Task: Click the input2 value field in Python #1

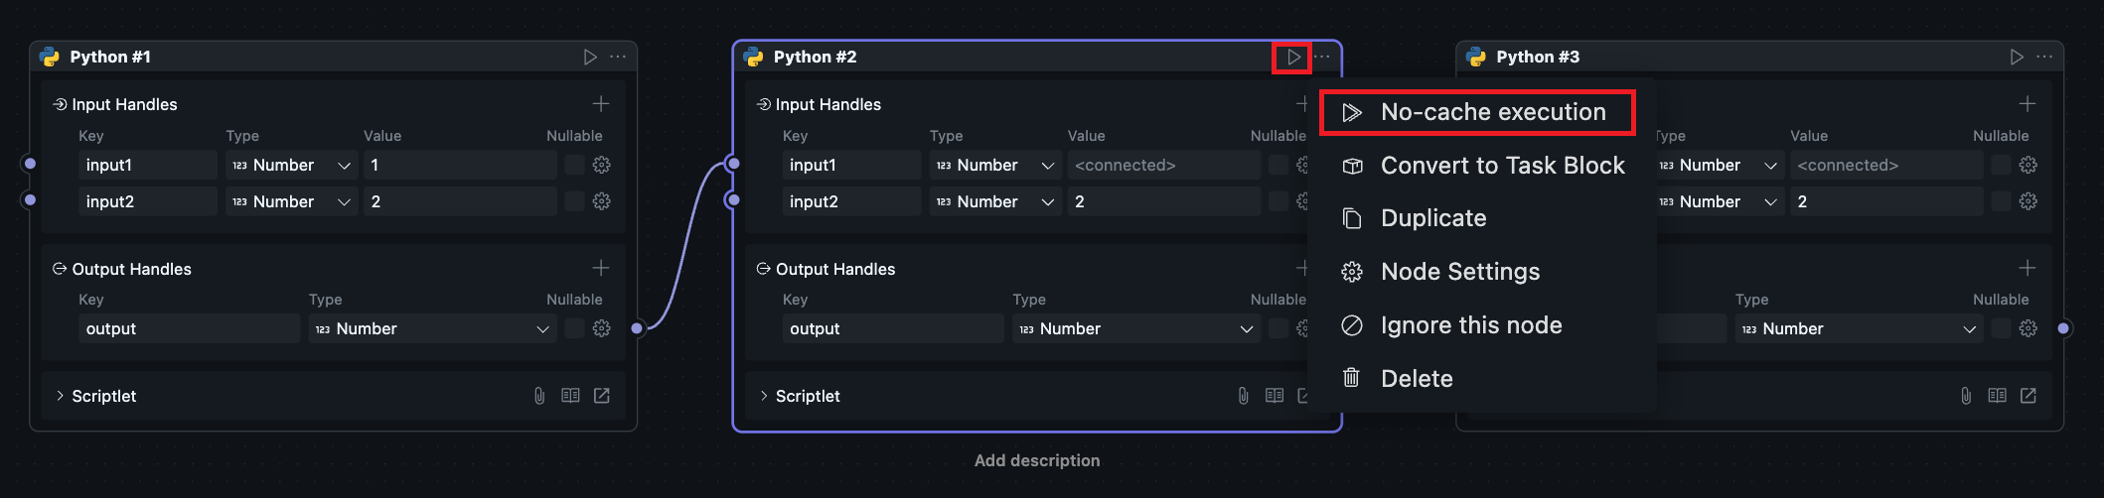Action: (x=460, y=201)
